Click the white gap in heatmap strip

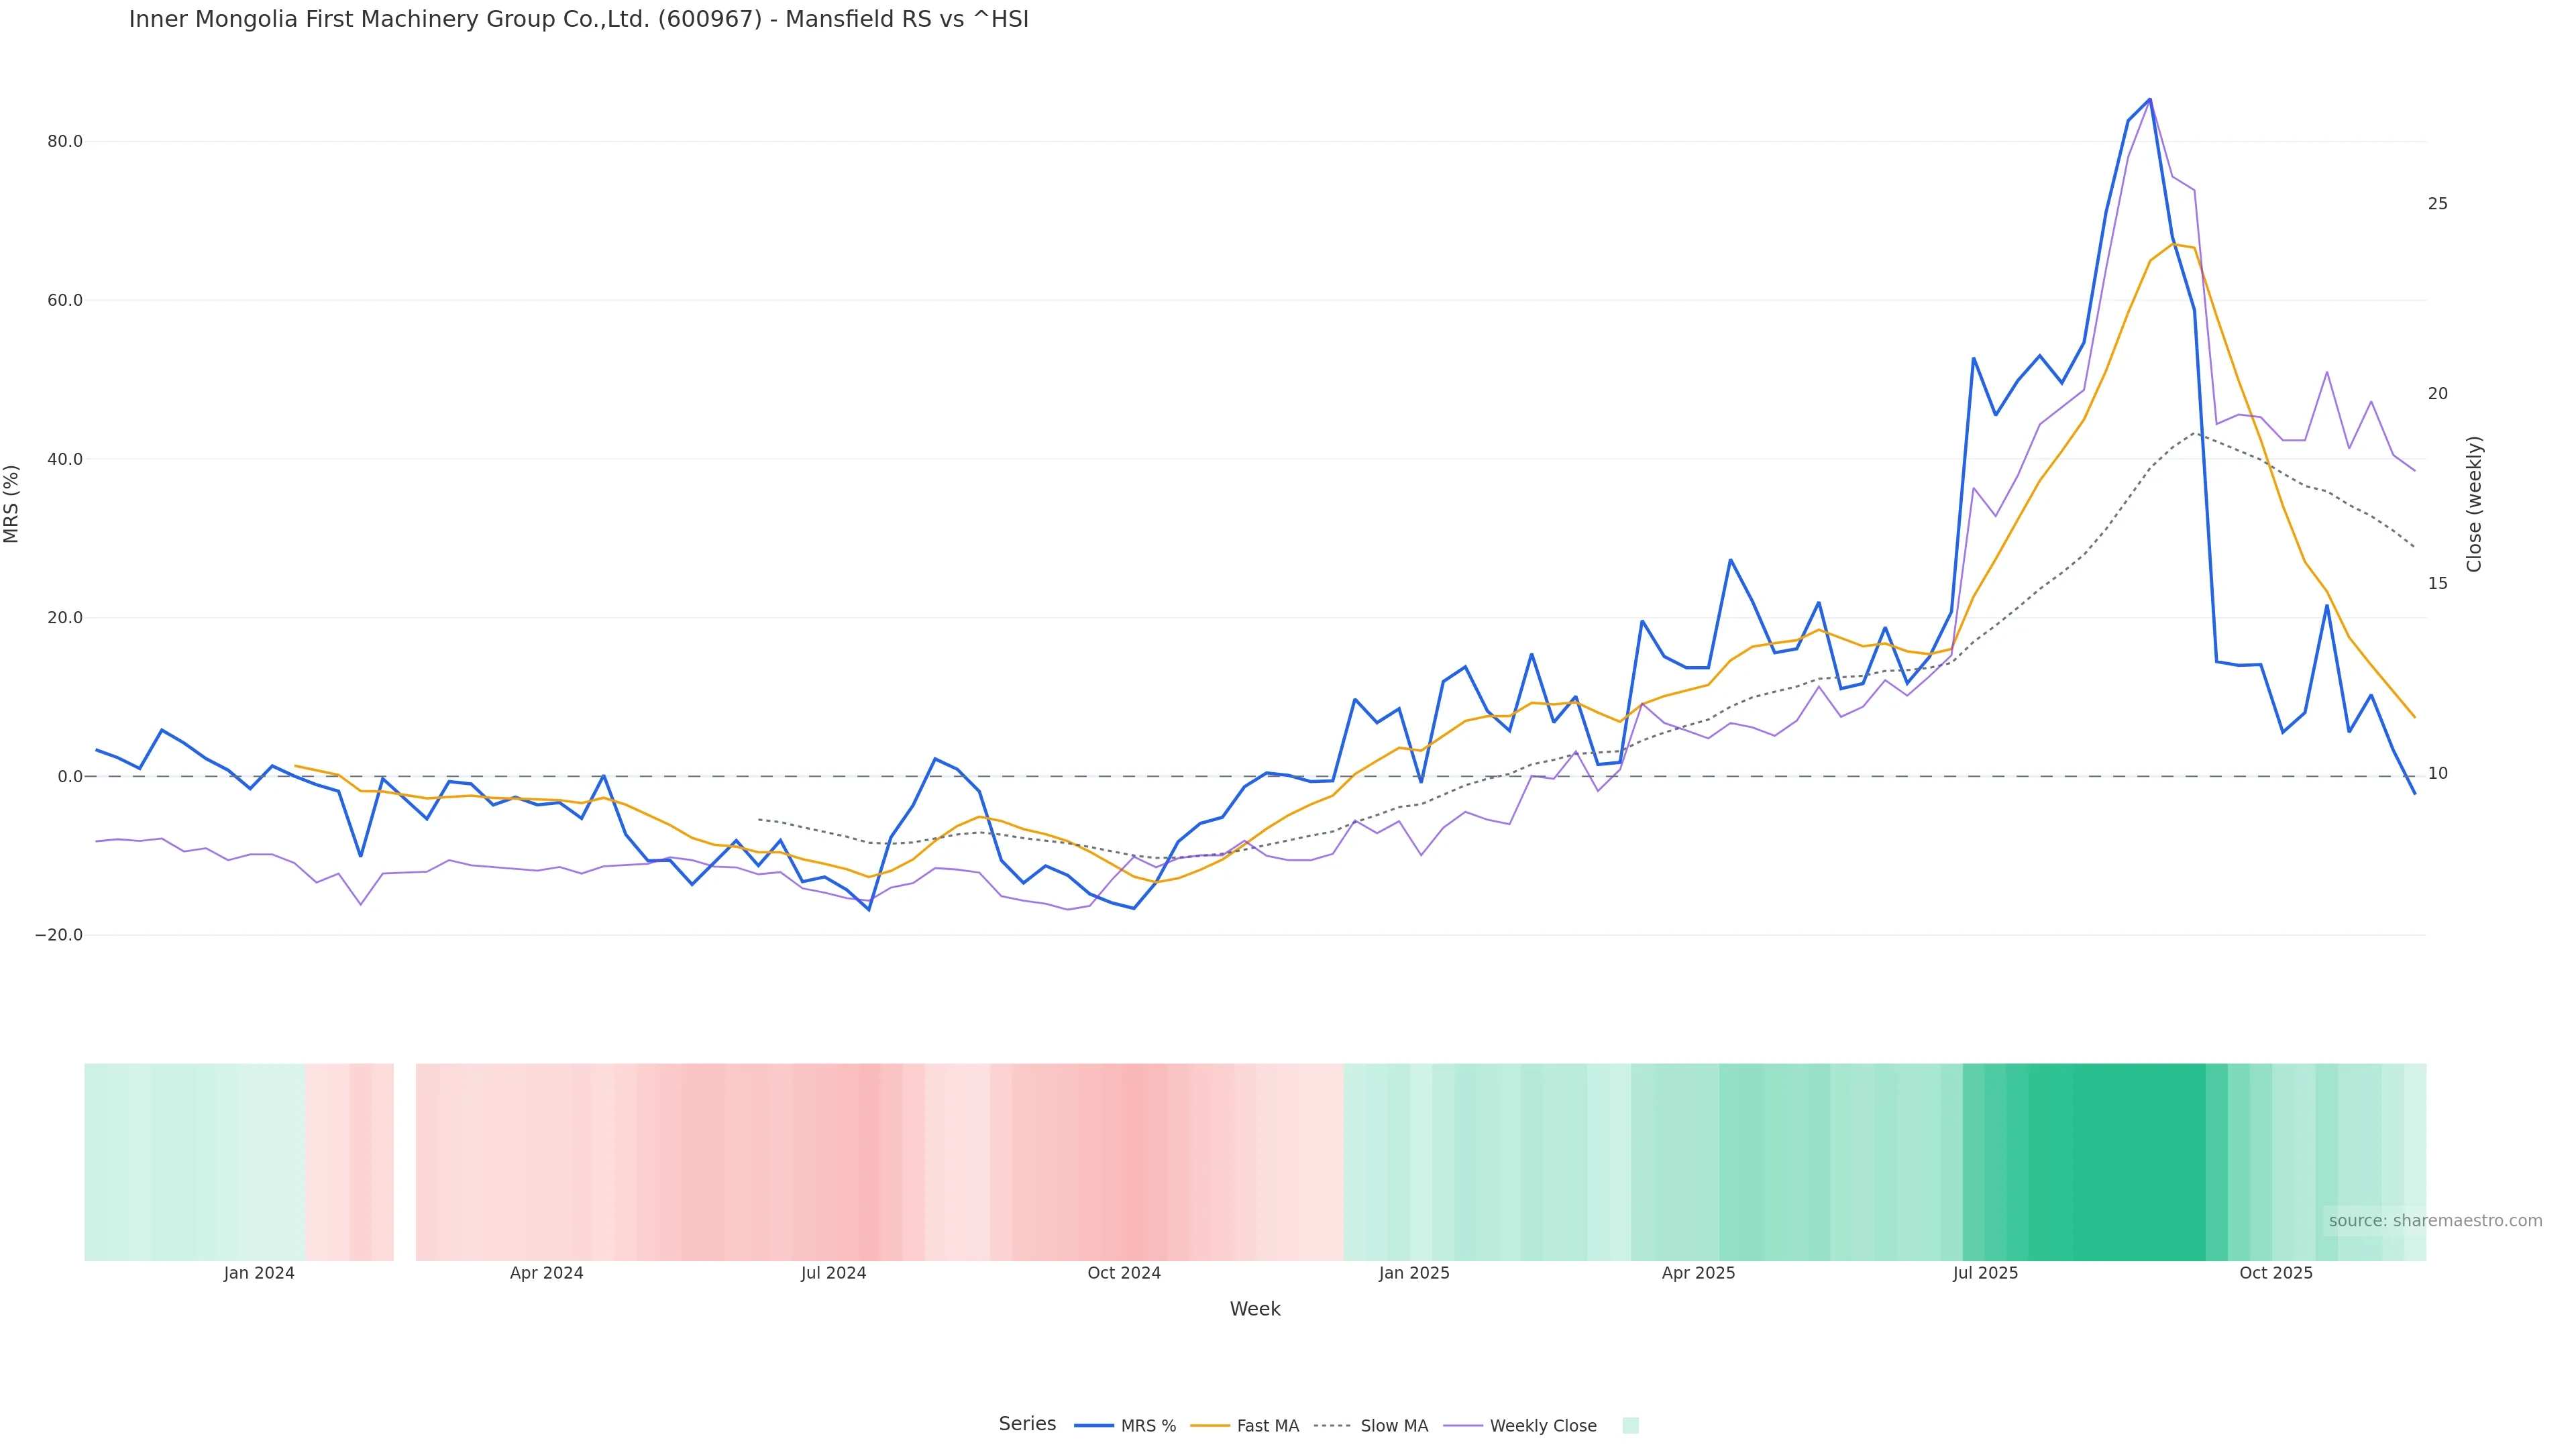click(x=404, y=1161)
